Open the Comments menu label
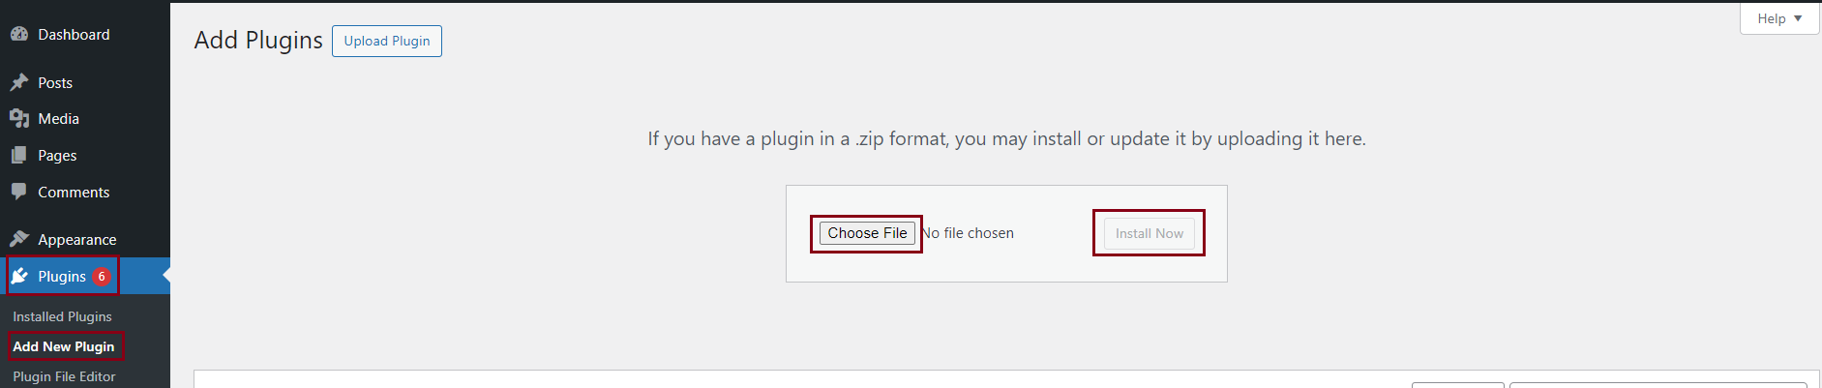 tap(74, 192)
